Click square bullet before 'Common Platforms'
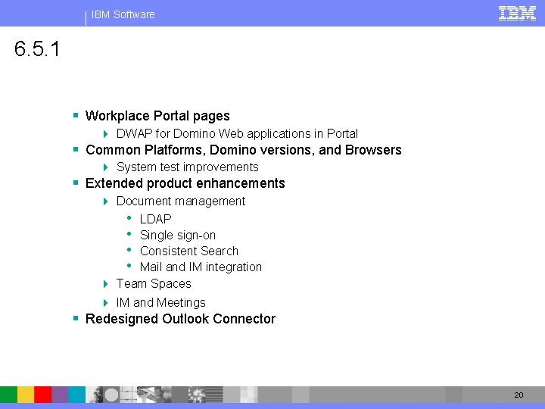Viewport: 545px width, 409px height. pyautogui.click(x=76, y=149)
